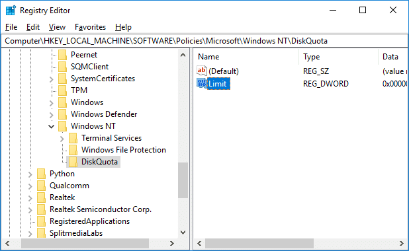Open the Edit menu

click(x=33, y=27)
